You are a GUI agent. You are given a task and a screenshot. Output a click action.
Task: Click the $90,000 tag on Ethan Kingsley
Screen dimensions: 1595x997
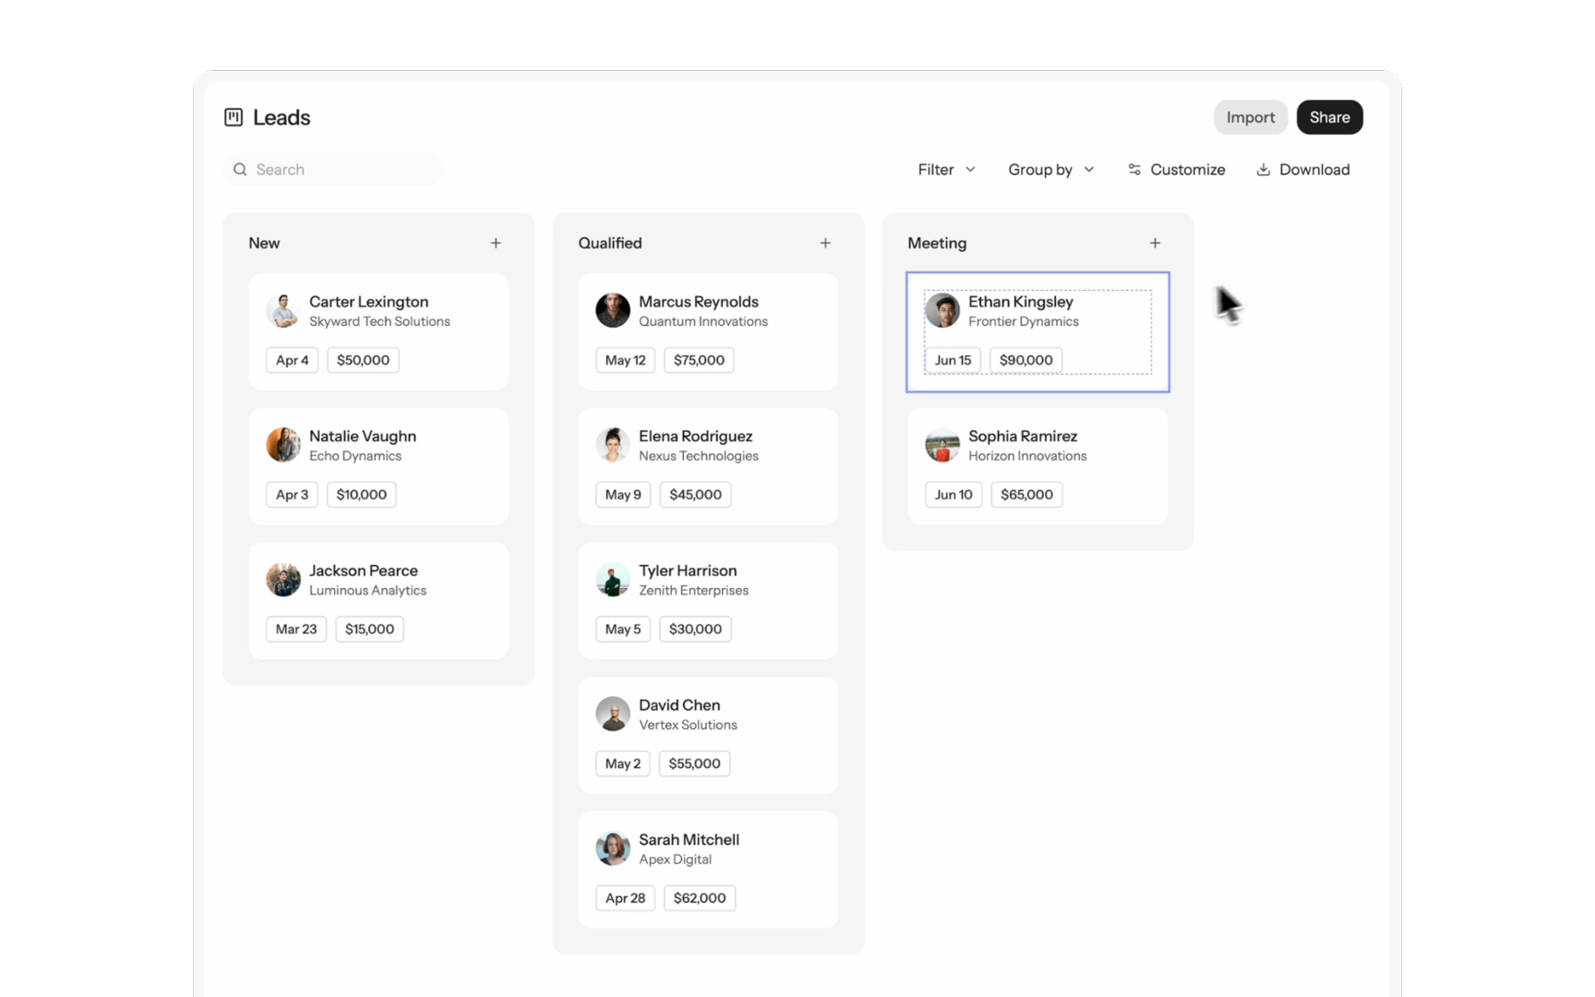(1025, 360)
